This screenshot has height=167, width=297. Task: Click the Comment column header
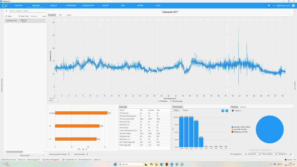coord(34,16)
